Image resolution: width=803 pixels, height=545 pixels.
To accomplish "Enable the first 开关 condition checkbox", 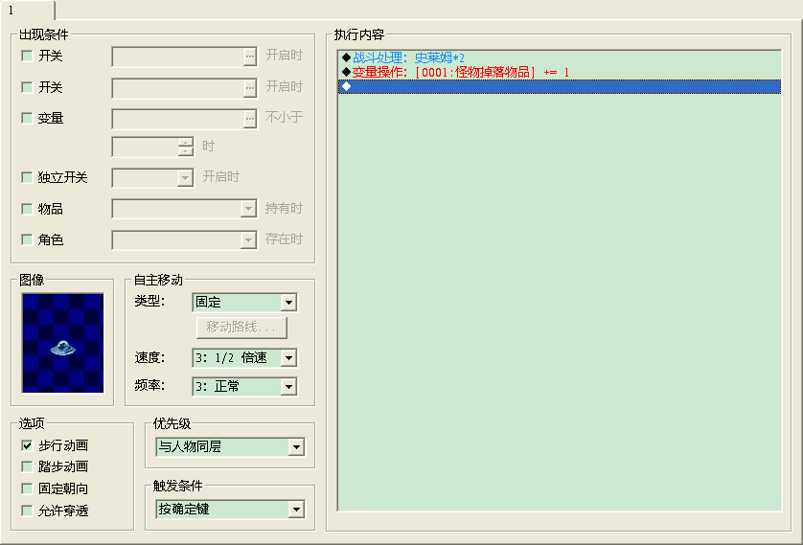I will click(x=27, y=56).
